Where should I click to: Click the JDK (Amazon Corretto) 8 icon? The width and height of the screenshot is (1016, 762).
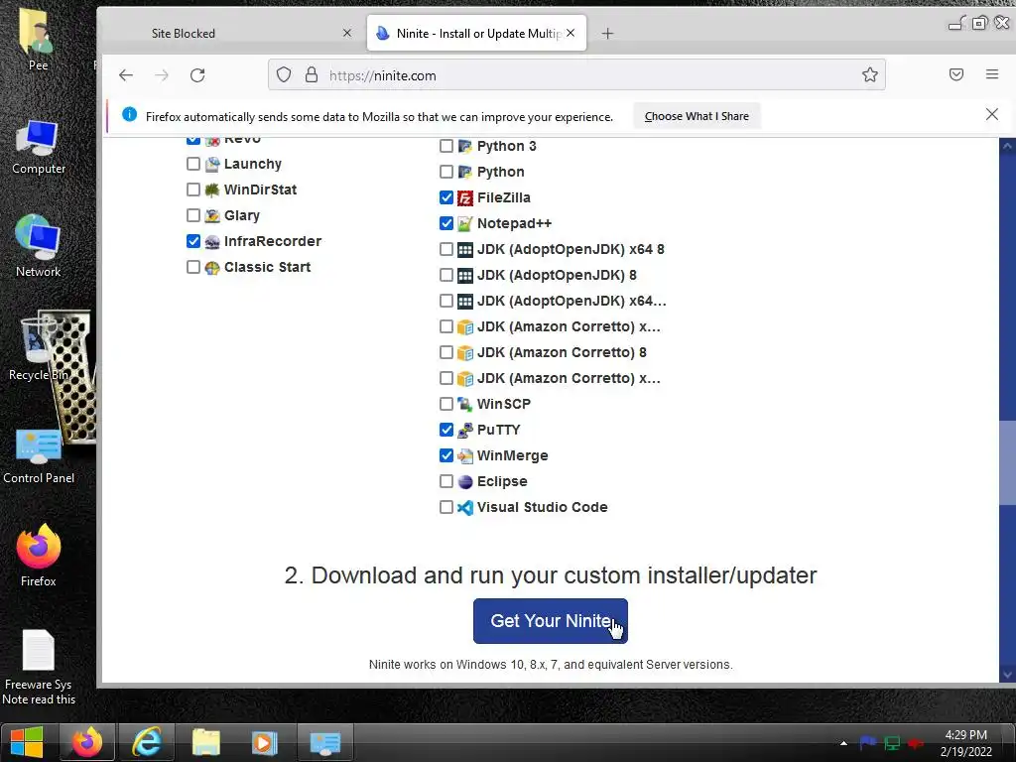464,353
